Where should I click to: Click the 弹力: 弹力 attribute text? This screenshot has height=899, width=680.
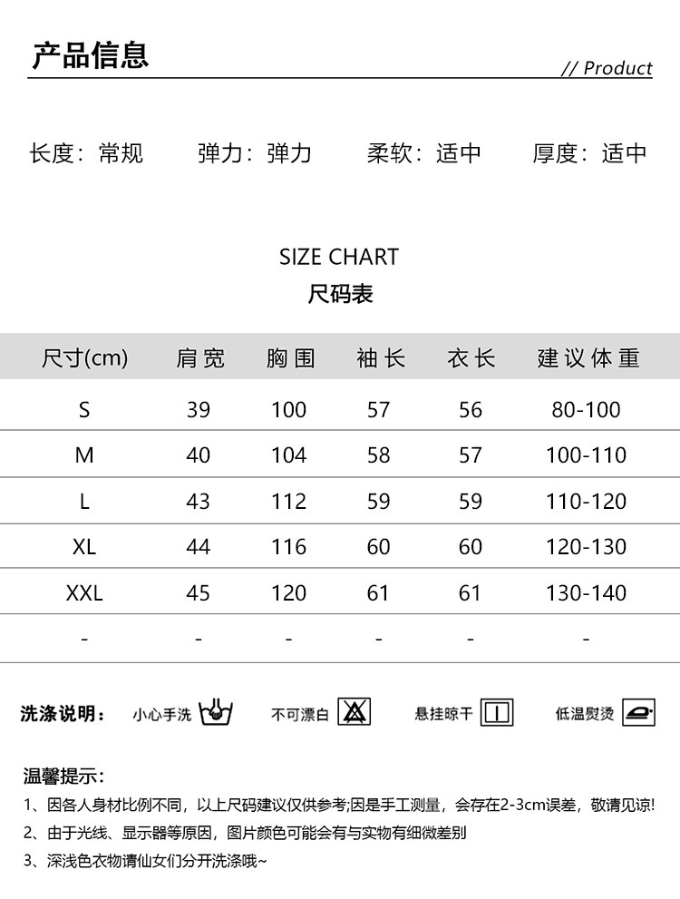tap(255, 153)
